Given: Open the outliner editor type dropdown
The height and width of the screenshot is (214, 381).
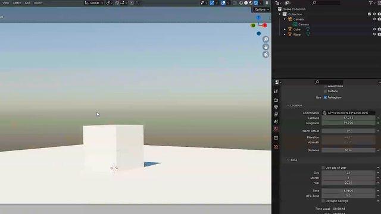Looking at the screenshot, I should pyautogui.click(x=278, y=3).
